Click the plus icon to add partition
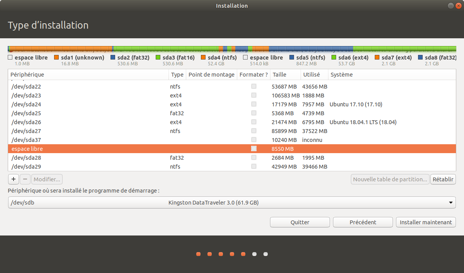 pos(13,179)
